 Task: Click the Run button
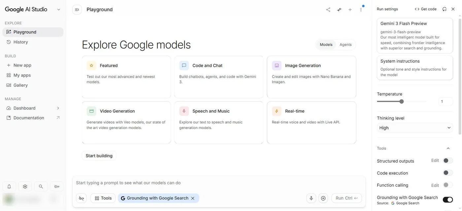click(346, 198)
